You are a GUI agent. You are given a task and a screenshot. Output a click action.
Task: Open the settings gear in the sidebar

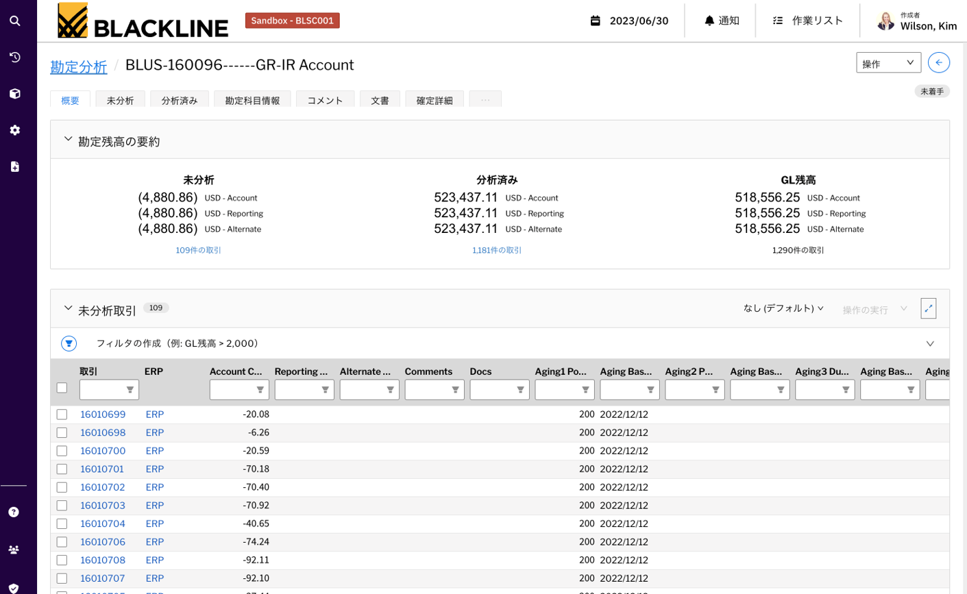[x=14, y=130]
